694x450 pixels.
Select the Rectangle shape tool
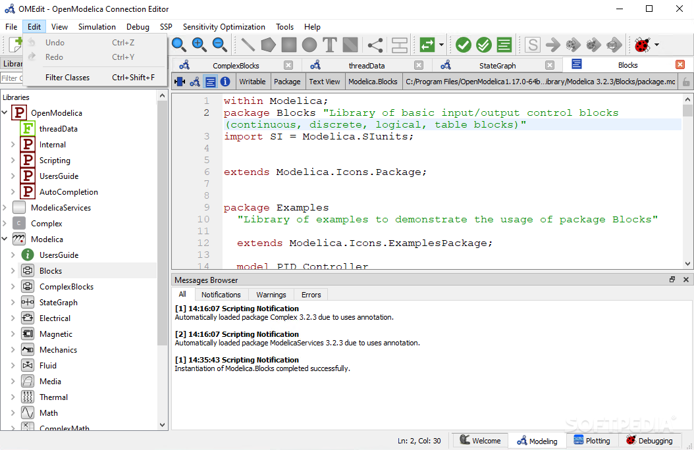coord(289,45)
